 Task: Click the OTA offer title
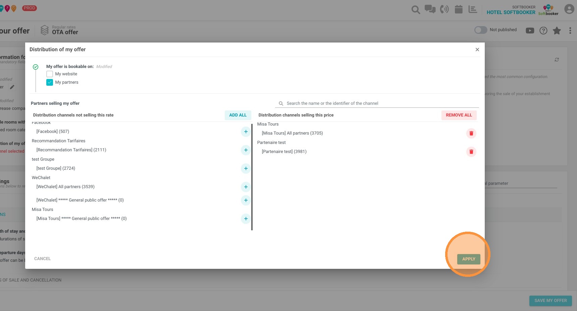pyautogui.click(x=65, y=32)
